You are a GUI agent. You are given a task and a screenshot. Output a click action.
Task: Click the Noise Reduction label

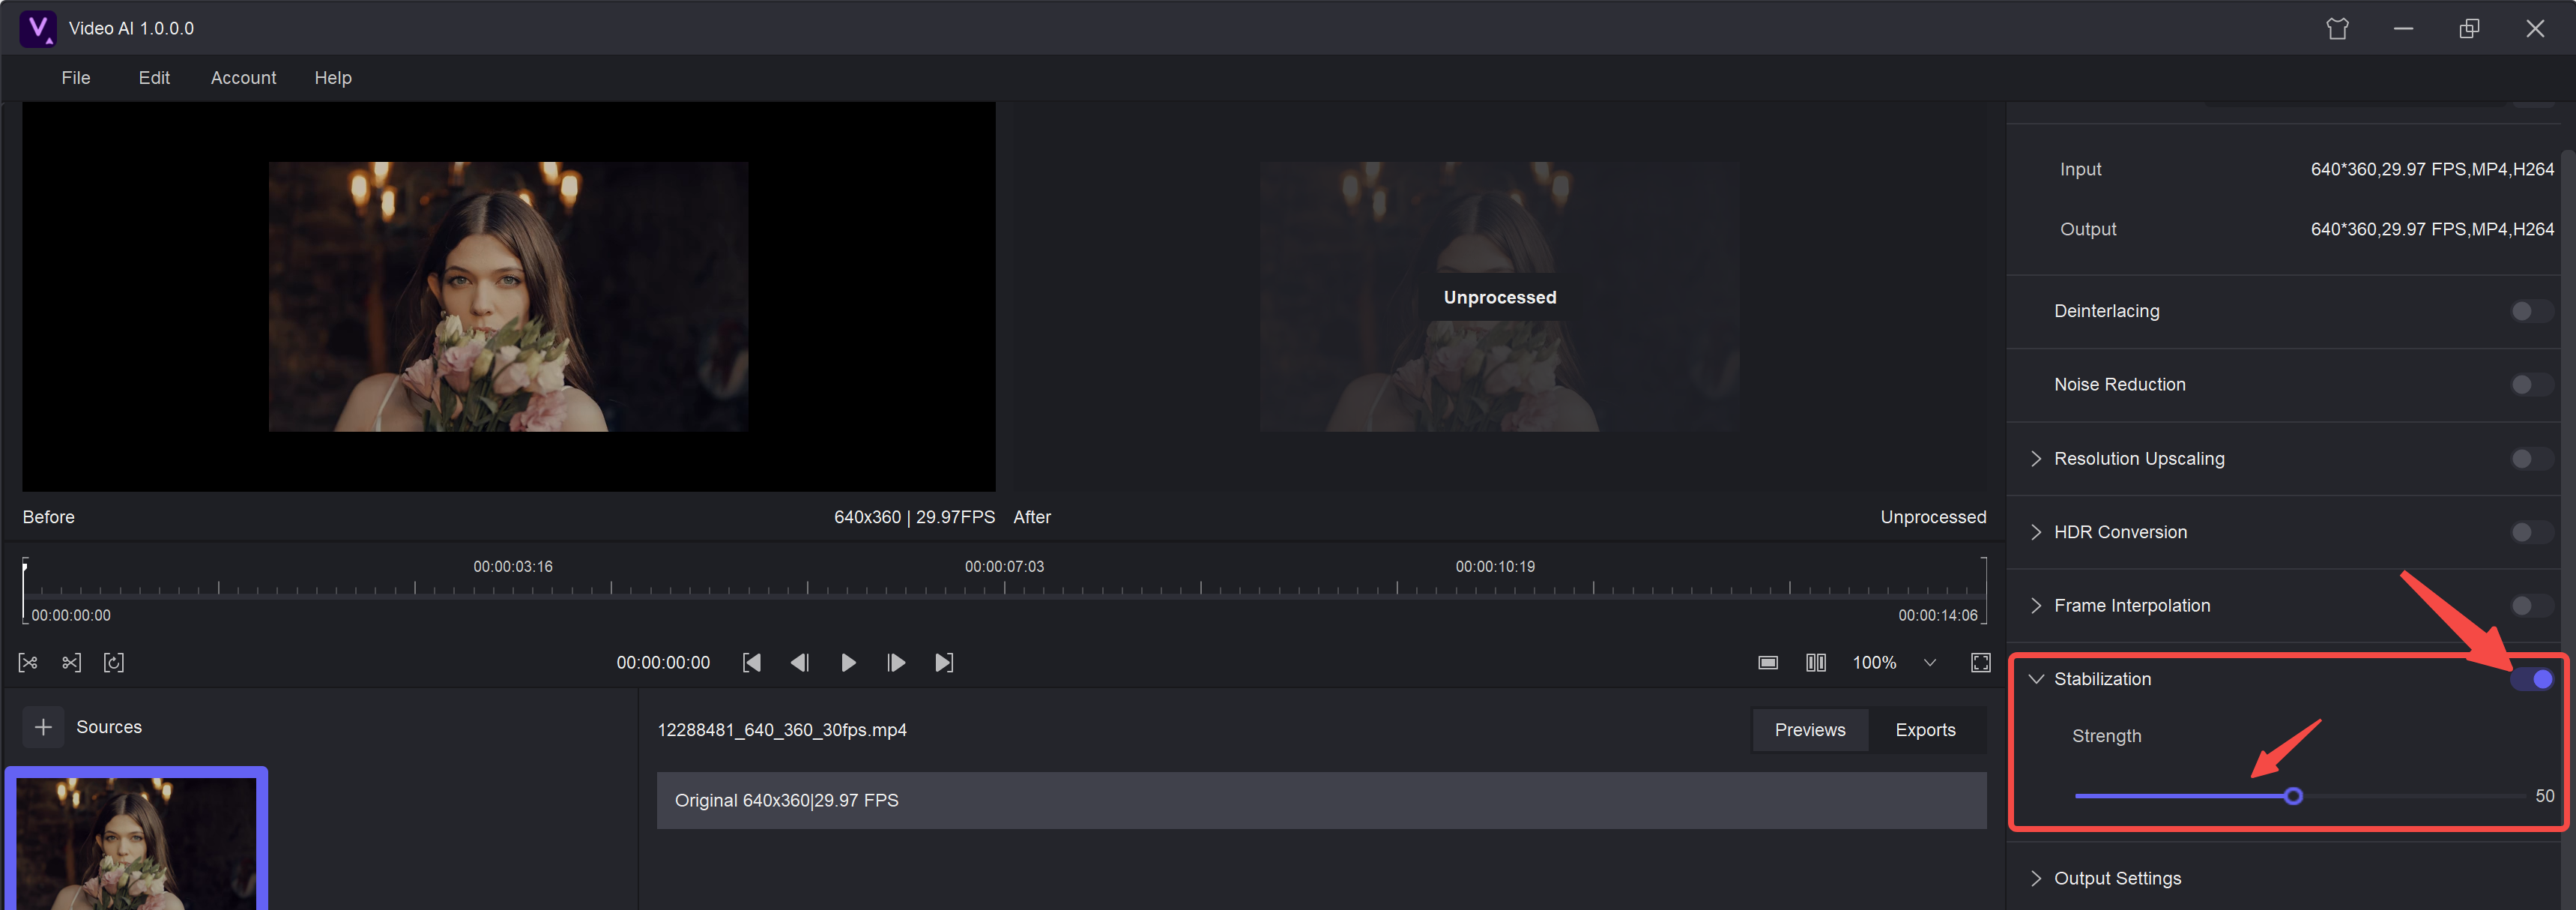[2119, 385]
